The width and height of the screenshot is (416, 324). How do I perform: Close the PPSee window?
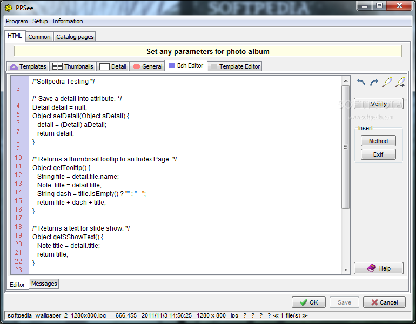click(399, 5)
